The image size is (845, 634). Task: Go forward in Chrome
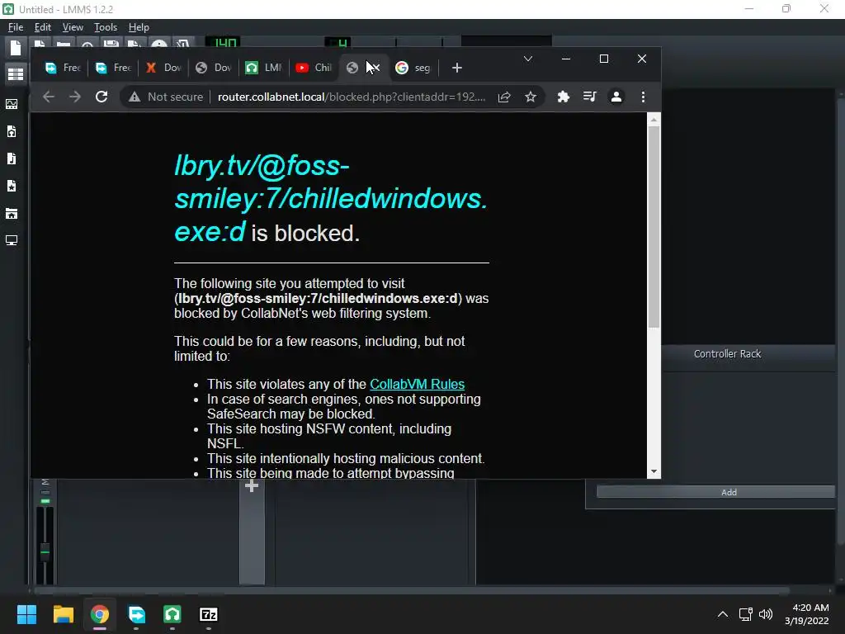(75, 97)
